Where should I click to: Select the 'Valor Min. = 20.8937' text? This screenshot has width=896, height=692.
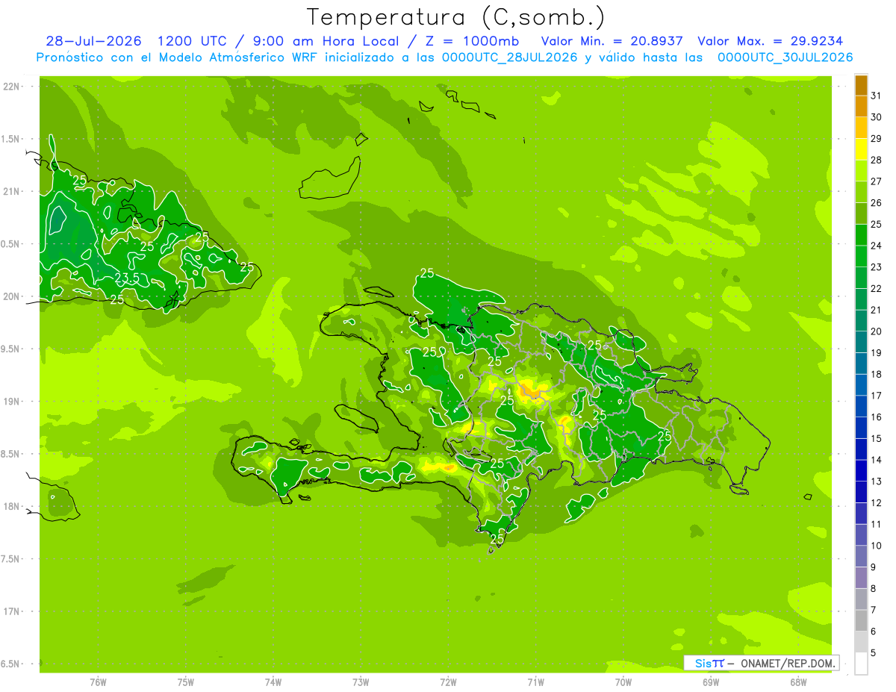[x=612, y=41]
